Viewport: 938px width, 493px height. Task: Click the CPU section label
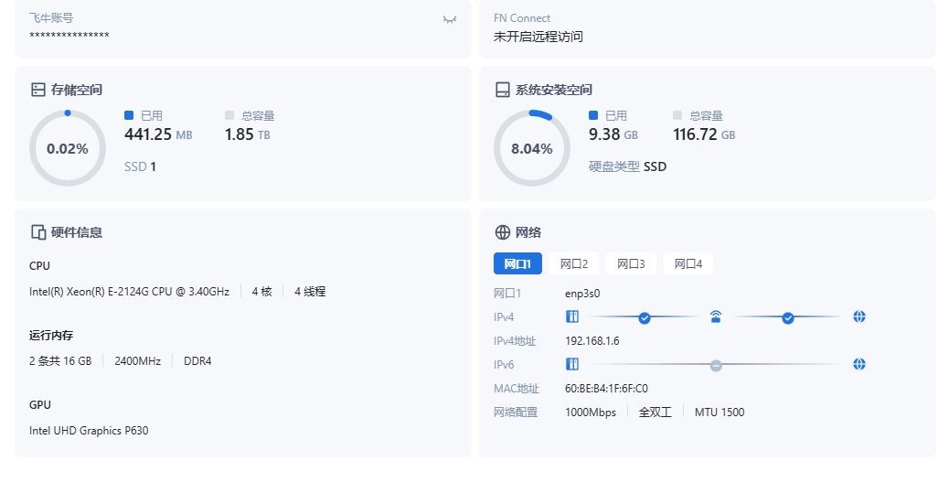(39, 265)
